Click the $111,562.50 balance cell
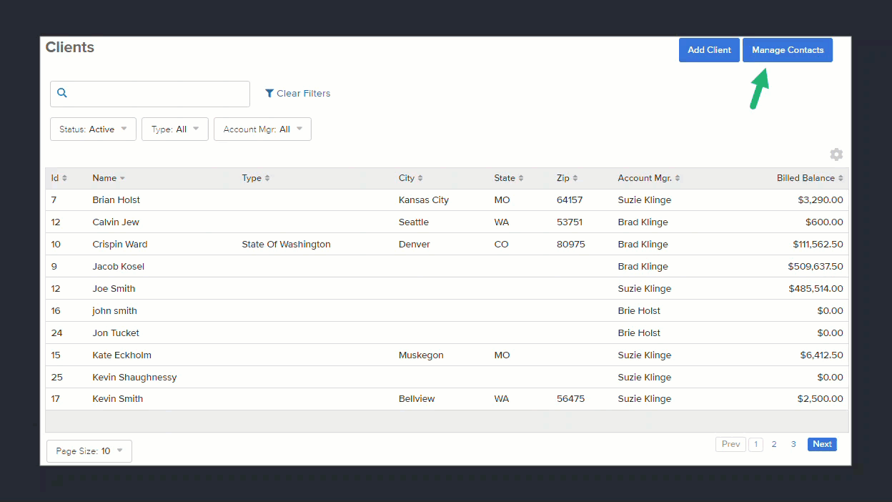 coord(818,245)
